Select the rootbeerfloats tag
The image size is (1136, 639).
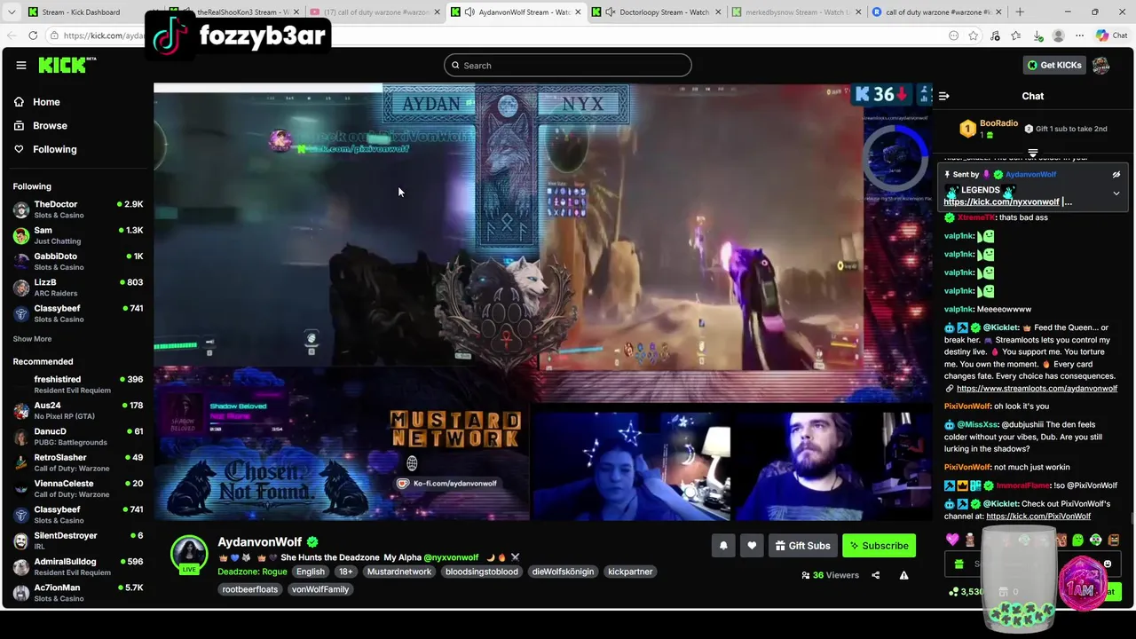point(250,589)
